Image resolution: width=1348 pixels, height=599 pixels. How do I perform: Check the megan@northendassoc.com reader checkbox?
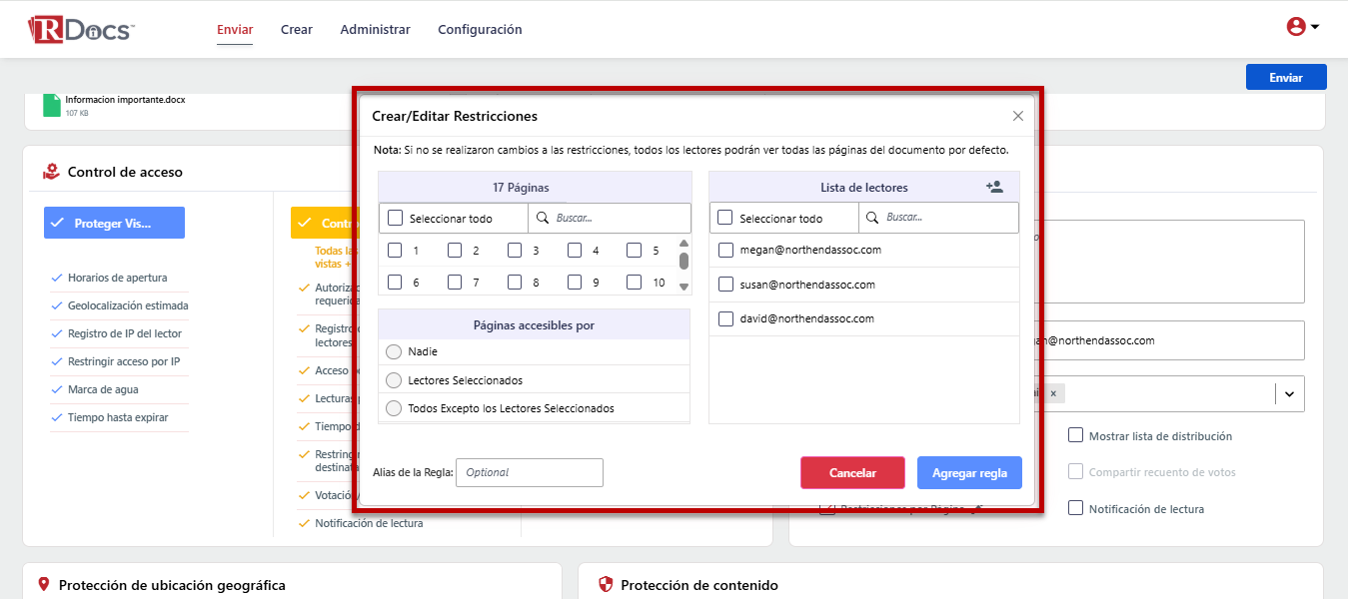click(x=726, y=251)
